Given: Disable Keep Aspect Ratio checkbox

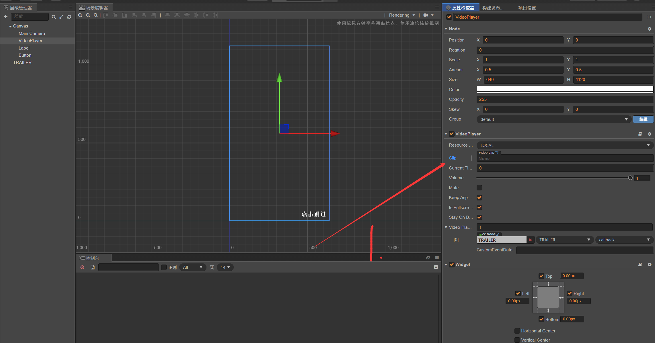Looking at the screenshot, I should pyautogui.click(x=479, y=198).
